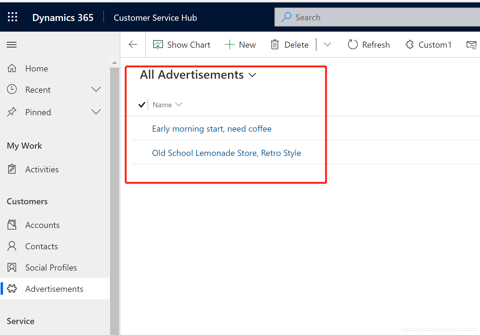Open the Name column sort dropdown
Viewport: 480px width, 335px height.
point(179,105)
